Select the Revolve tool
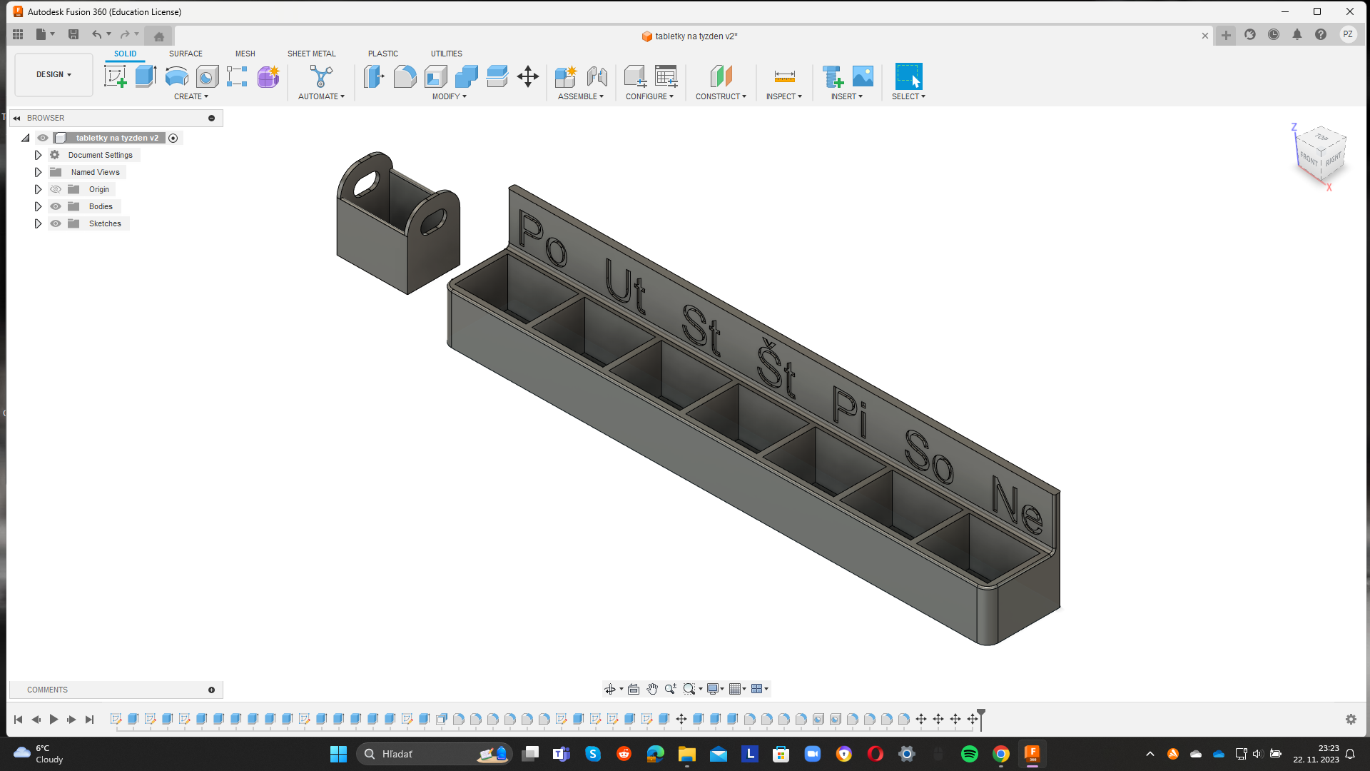 point(176,76)
